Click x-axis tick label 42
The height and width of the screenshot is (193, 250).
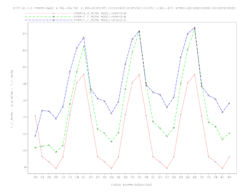click(x=132, y=177)
